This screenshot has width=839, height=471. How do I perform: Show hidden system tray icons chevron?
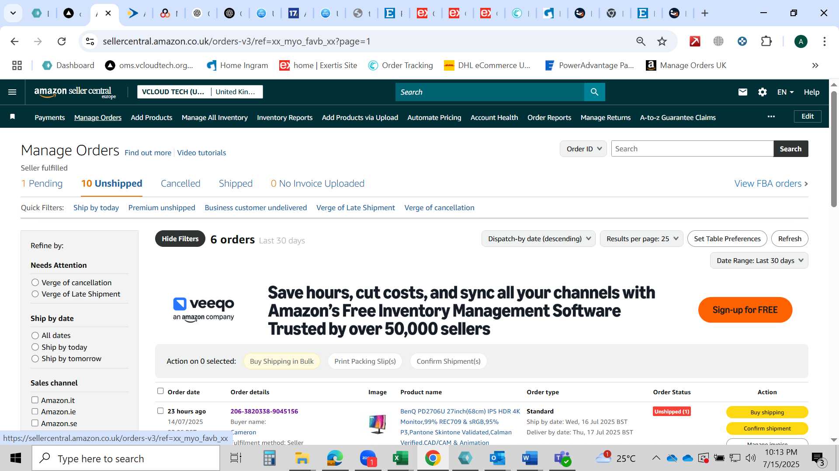[x=656, y=458]
